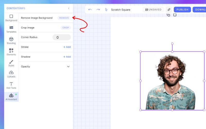Open the Elements panel
This screenshot has height=129, width=206.
11,52
